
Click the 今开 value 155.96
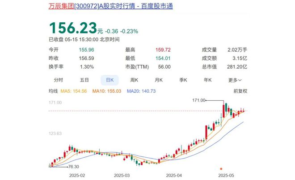coord(86,50)
